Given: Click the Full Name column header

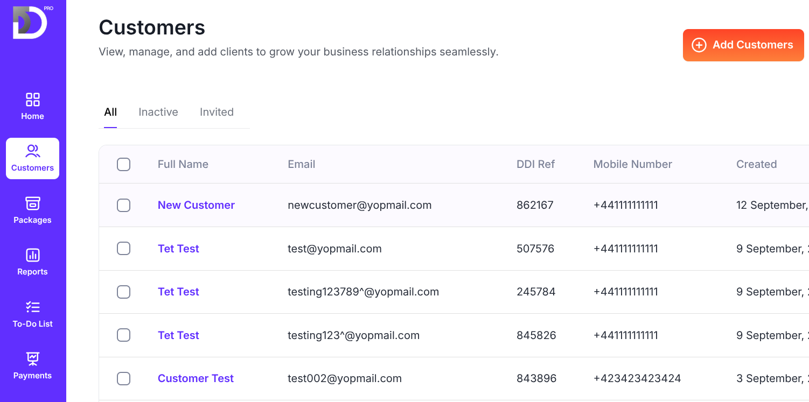Looking at the screenshot, I should pyautogui.click(x=183, y=164).
